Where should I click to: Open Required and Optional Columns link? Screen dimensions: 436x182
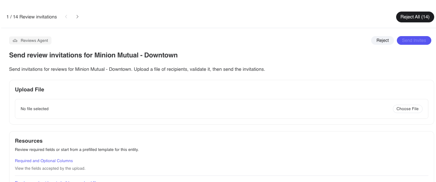pos(44,161)
